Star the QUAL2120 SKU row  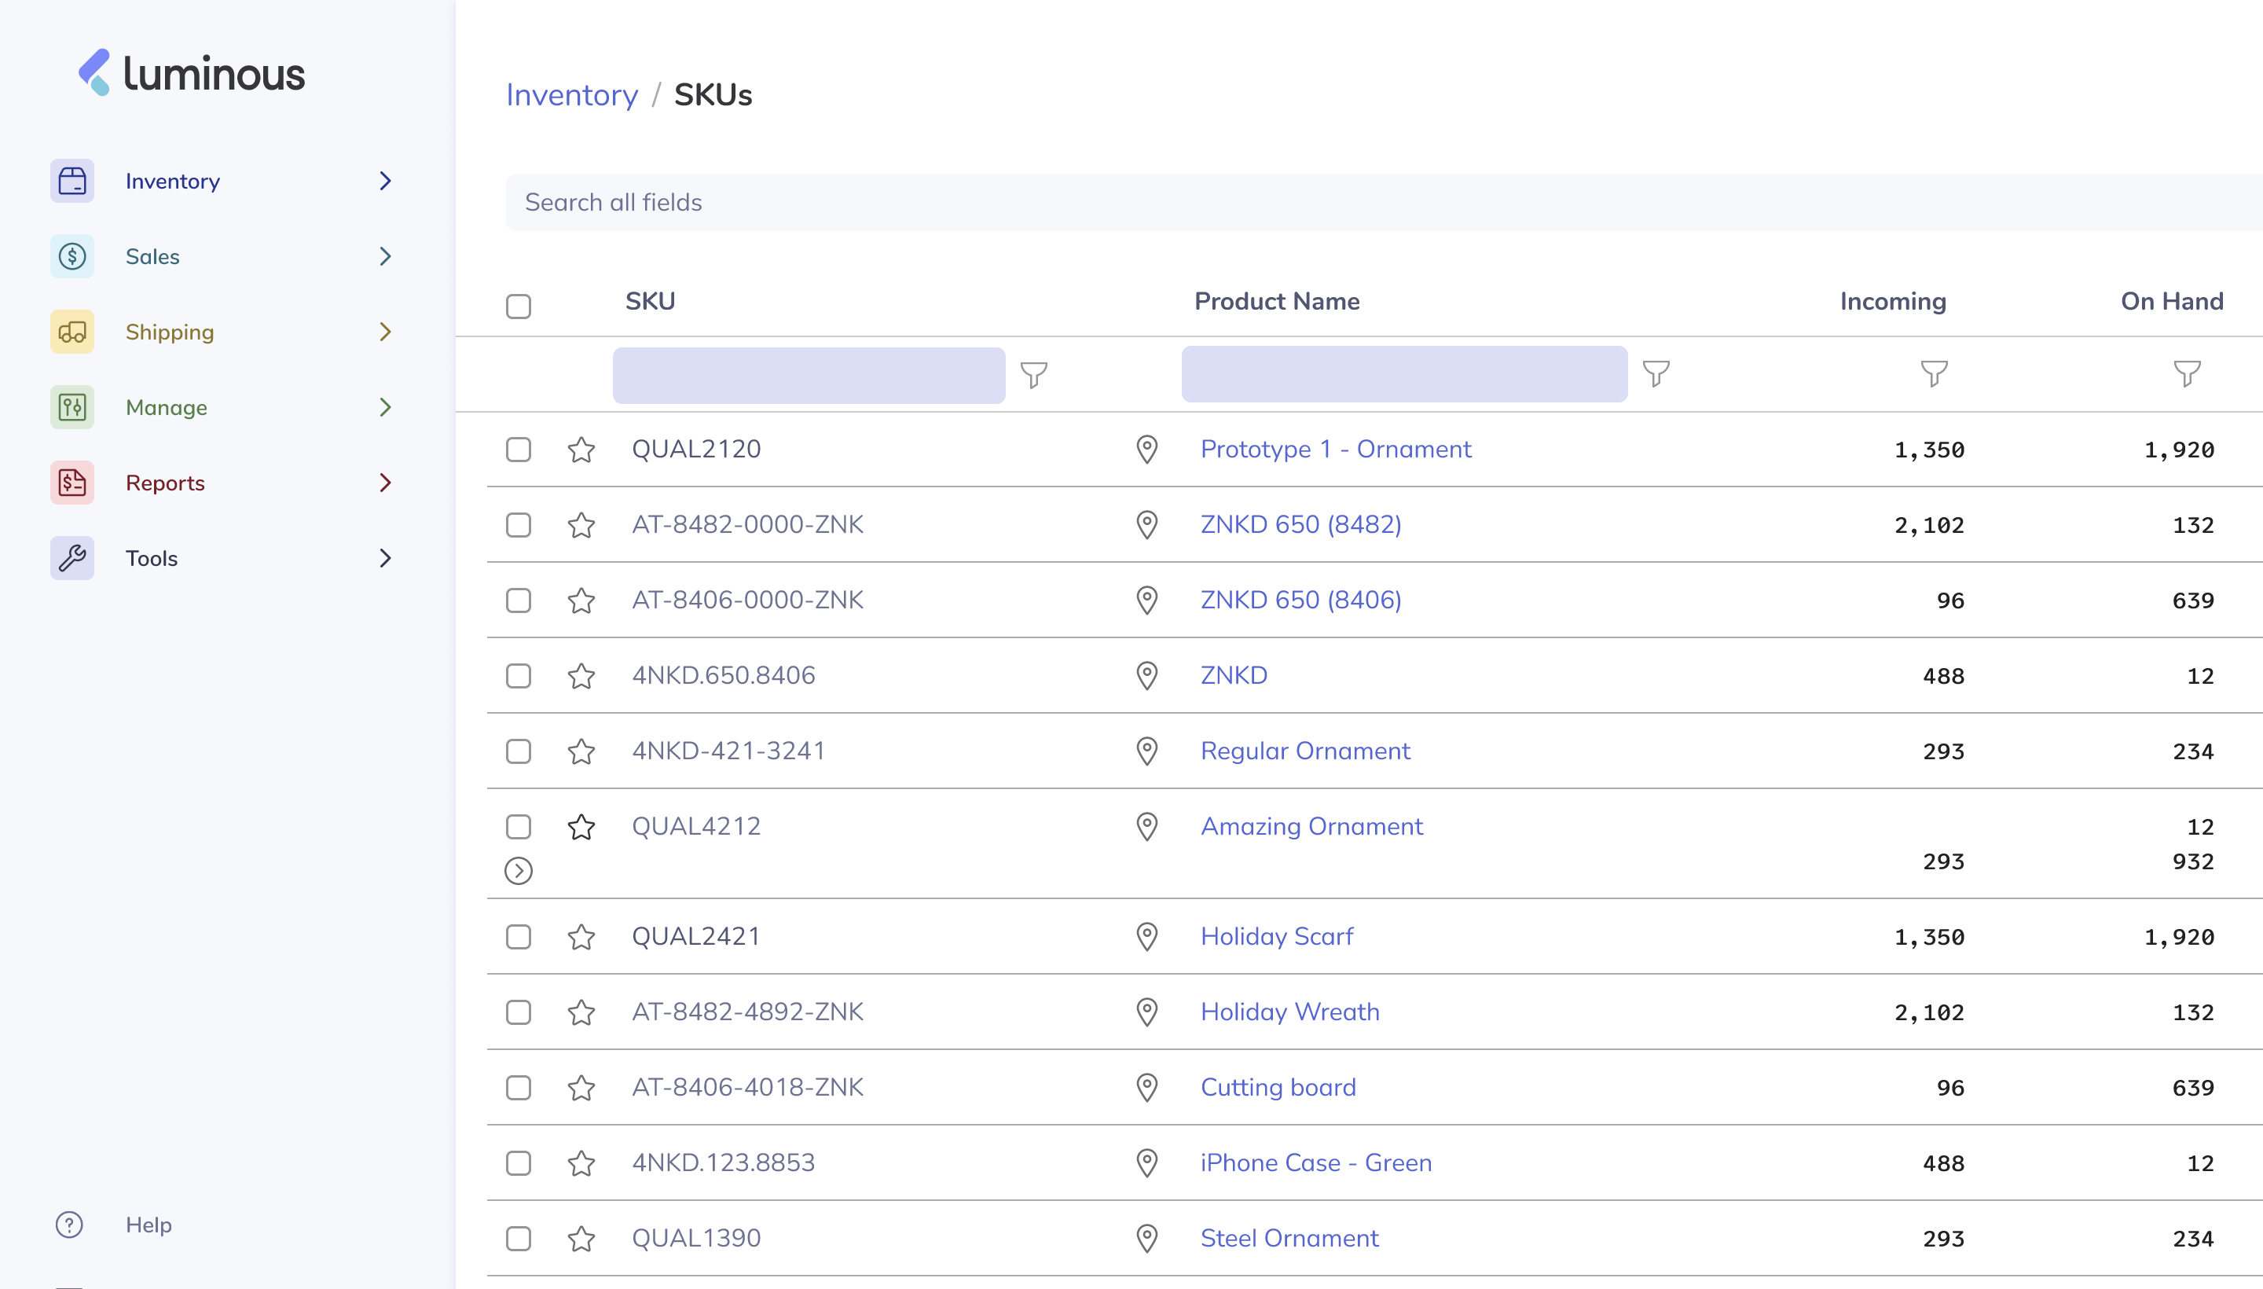pos(581,450)
